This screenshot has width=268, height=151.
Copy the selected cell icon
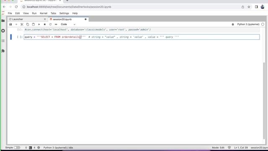pos(28,24)
